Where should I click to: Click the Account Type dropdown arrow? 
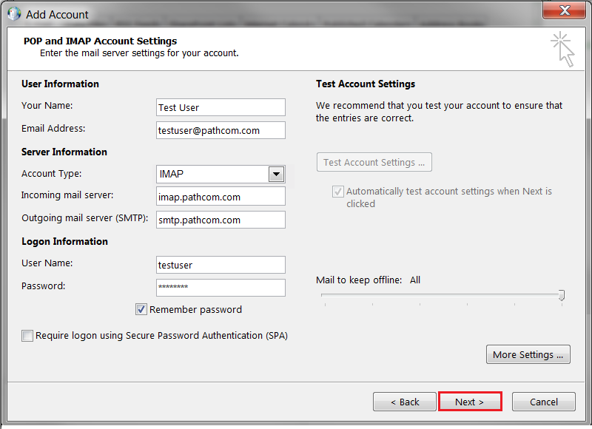276,174
